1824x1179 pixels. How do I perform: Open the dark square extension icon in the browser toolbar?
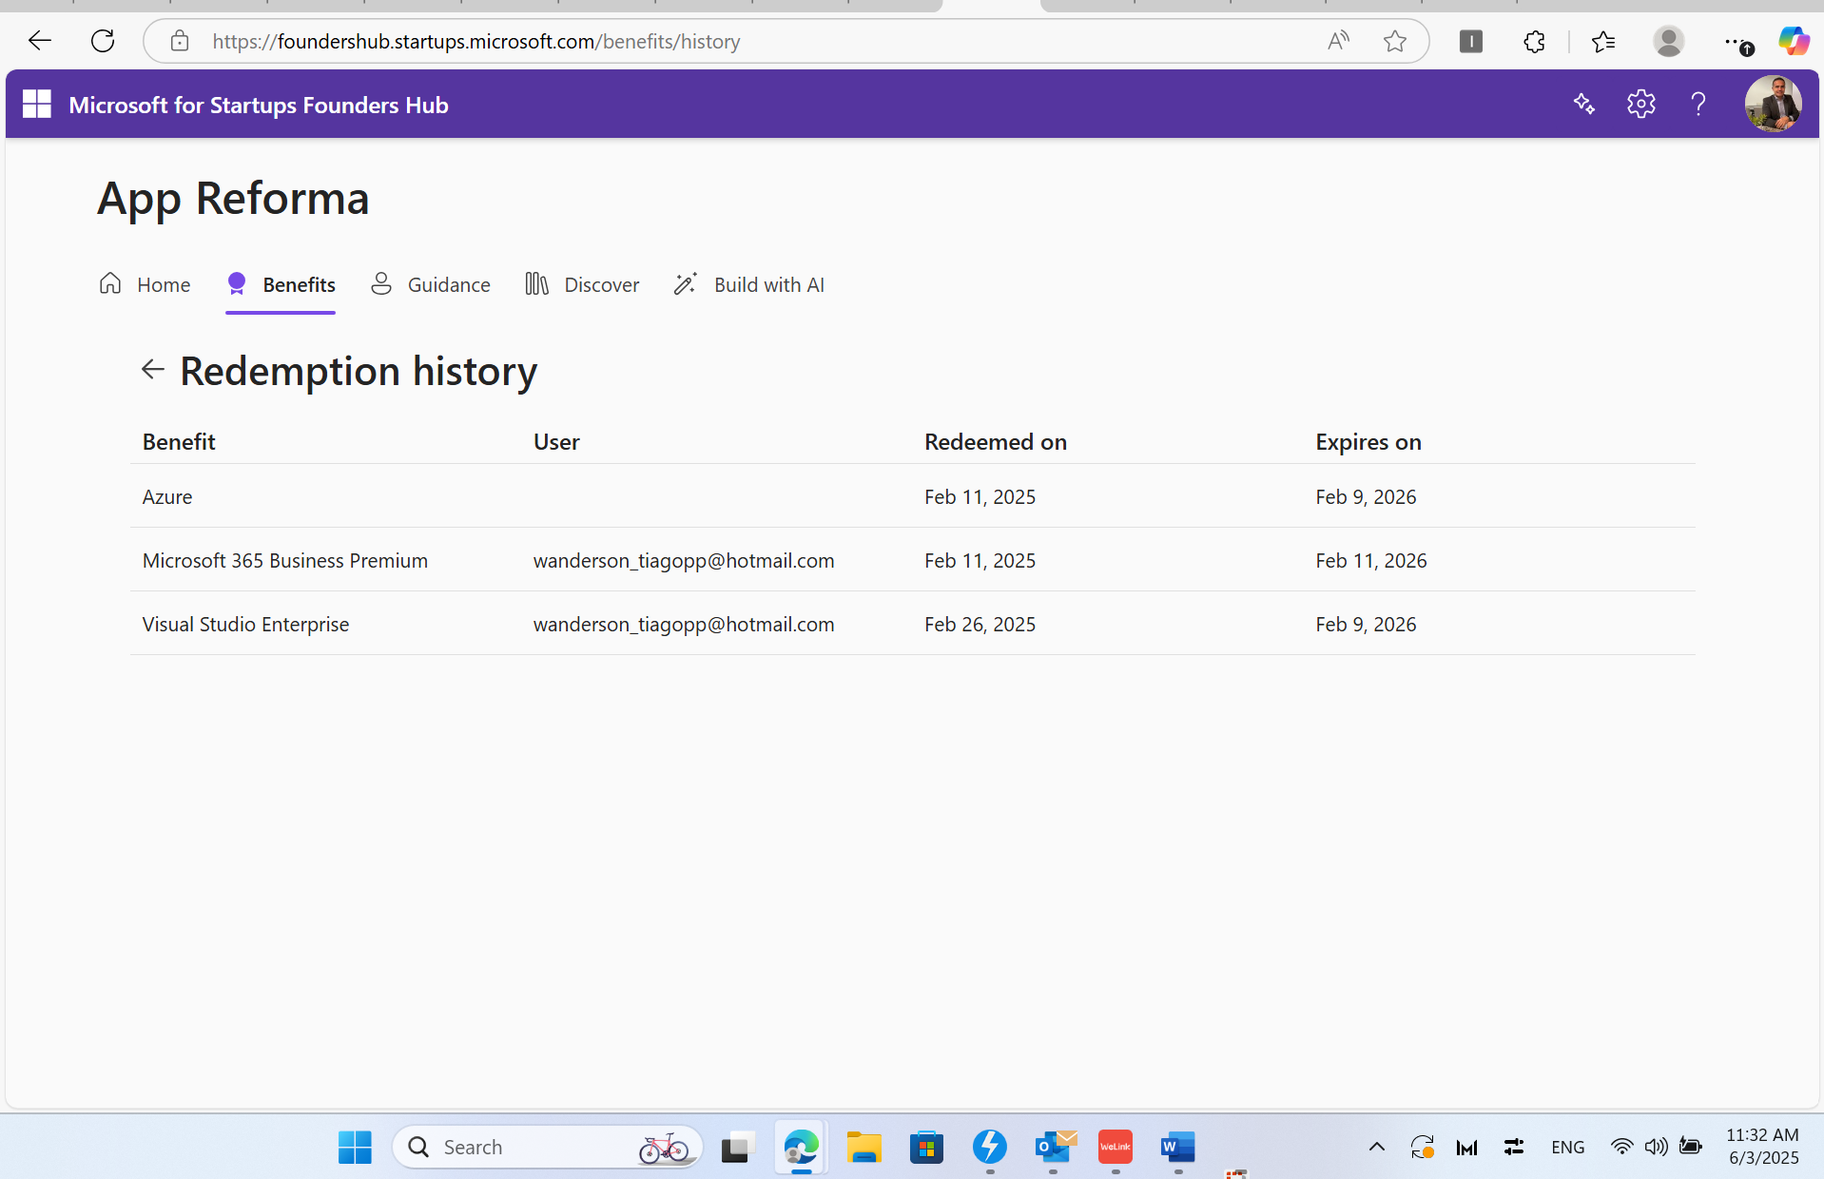pos(1471,41)
